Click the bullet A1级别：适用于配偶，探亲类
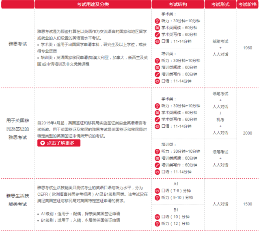261x233 pixels. [x=79, y=214]
